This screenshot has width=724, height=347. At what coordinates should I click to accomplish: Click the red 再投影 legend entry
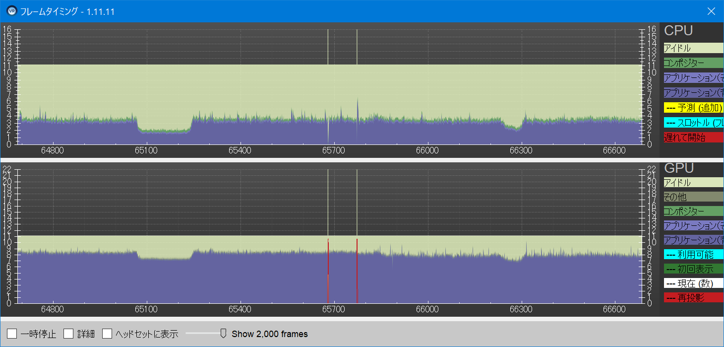(x=693, y=297)
